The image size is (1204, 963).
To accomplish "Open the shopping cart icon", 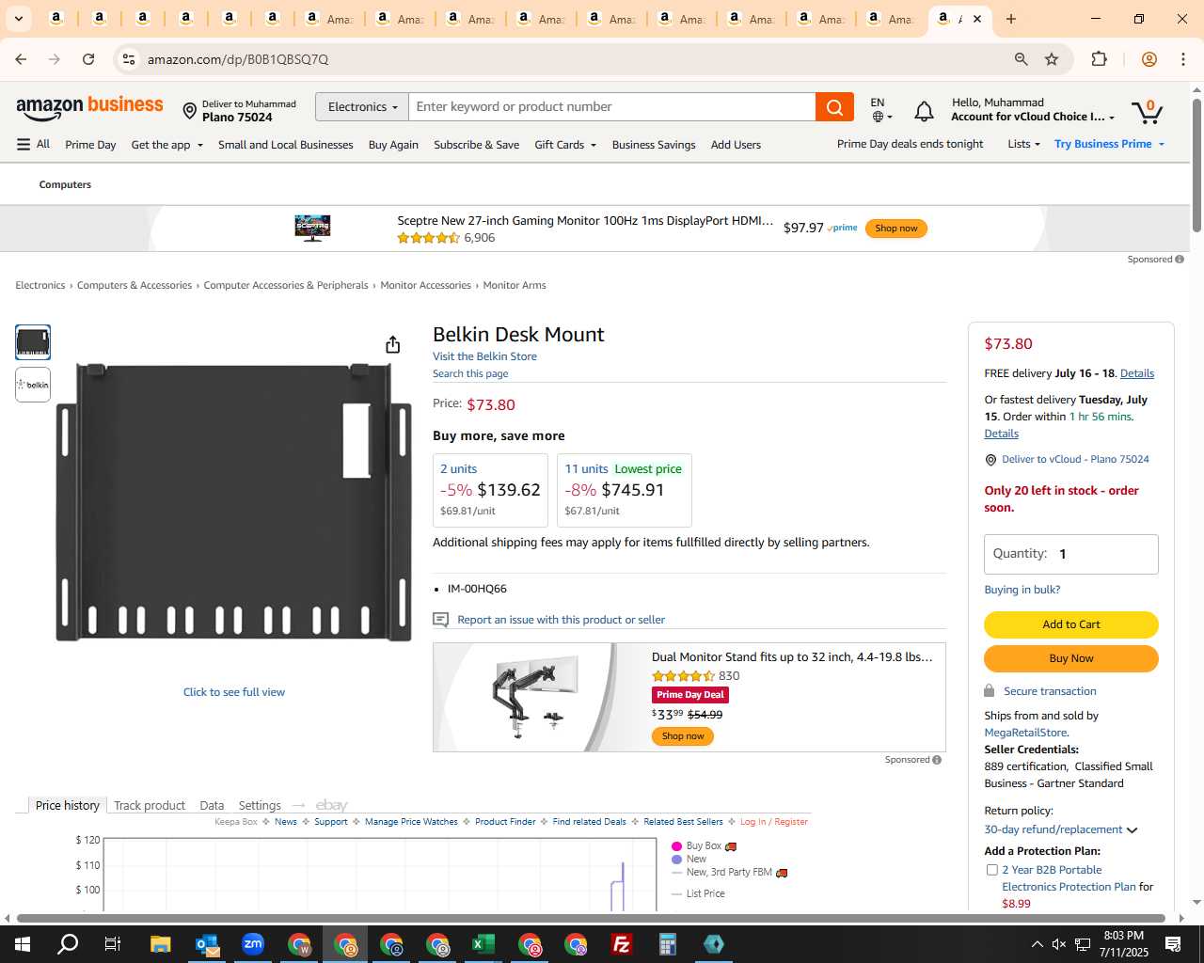I will (1147, 112).
